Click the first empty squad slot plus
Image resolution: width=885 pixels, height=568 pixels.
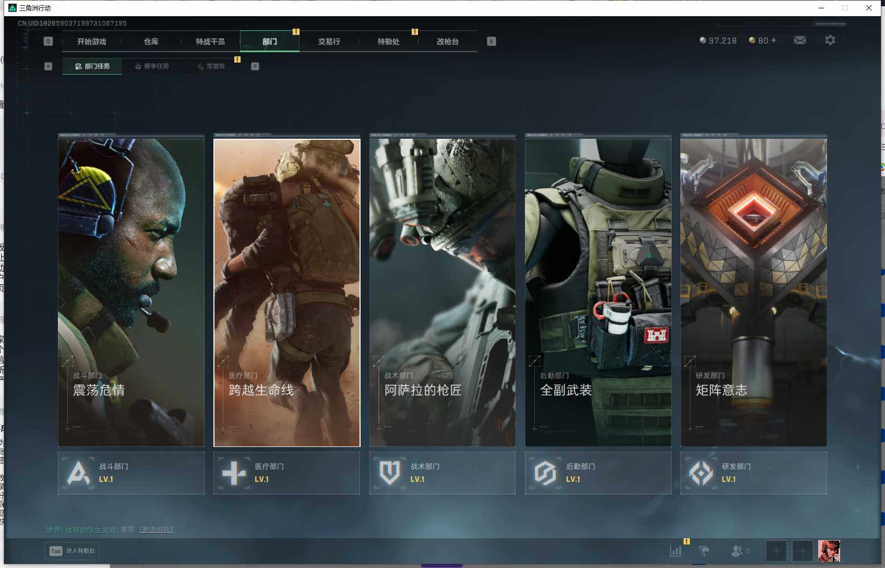pyautogui.click(x=776, y=551)
